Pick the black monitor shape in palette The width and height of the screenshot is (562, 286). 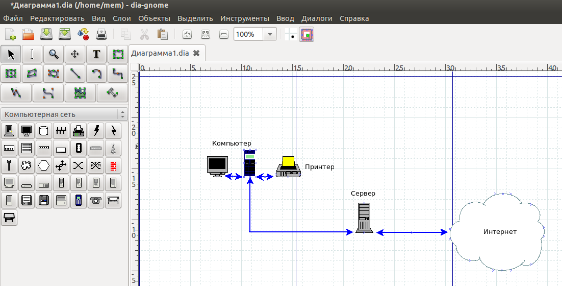(27, 131)
